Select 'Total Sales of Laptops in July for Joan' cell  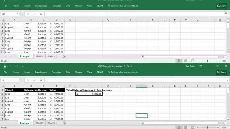tap(89, 90)
